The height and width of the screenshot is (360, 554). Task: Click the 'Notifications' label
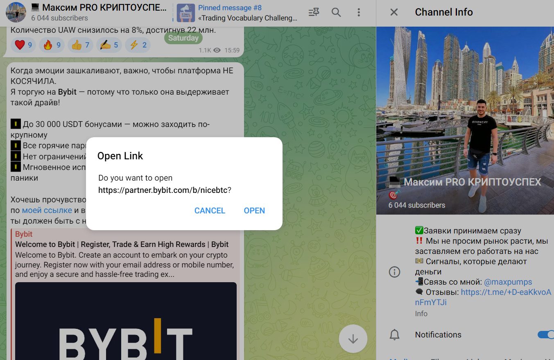coord(438,335)
